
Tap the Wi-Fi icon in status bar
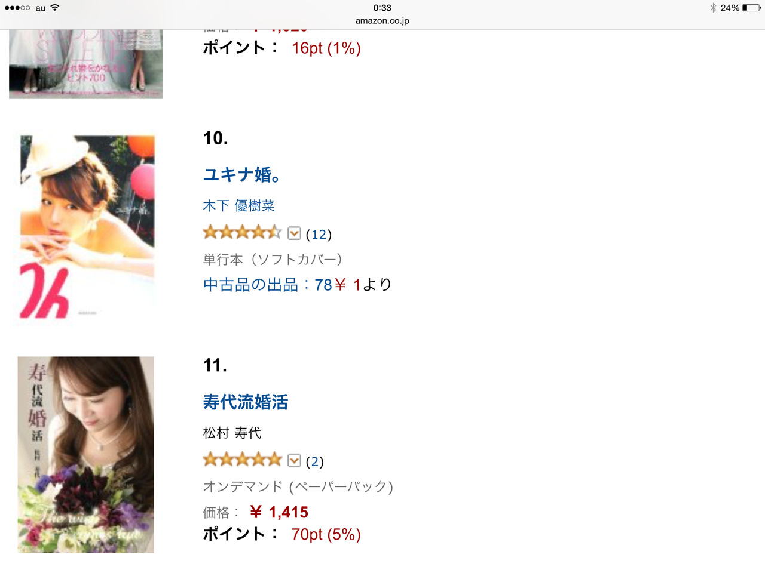(55, 8)
